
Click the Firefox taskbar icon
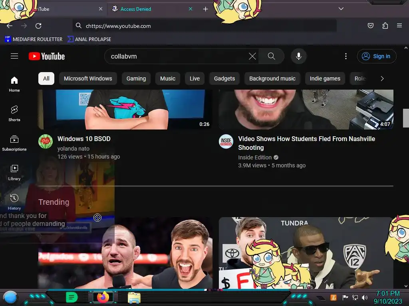pyautogui.click(x=103, y=297)
